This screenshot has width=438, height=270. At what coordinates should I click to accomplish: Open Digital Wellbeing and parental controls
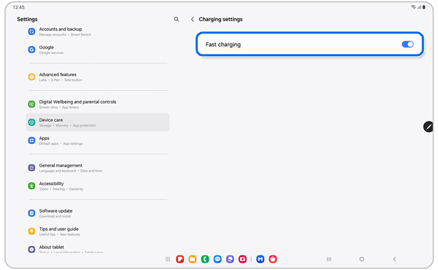pos(98,104)
